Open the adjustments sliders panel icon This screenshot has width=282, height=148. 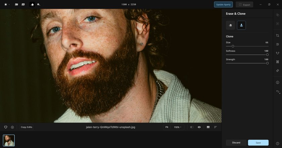278,44
